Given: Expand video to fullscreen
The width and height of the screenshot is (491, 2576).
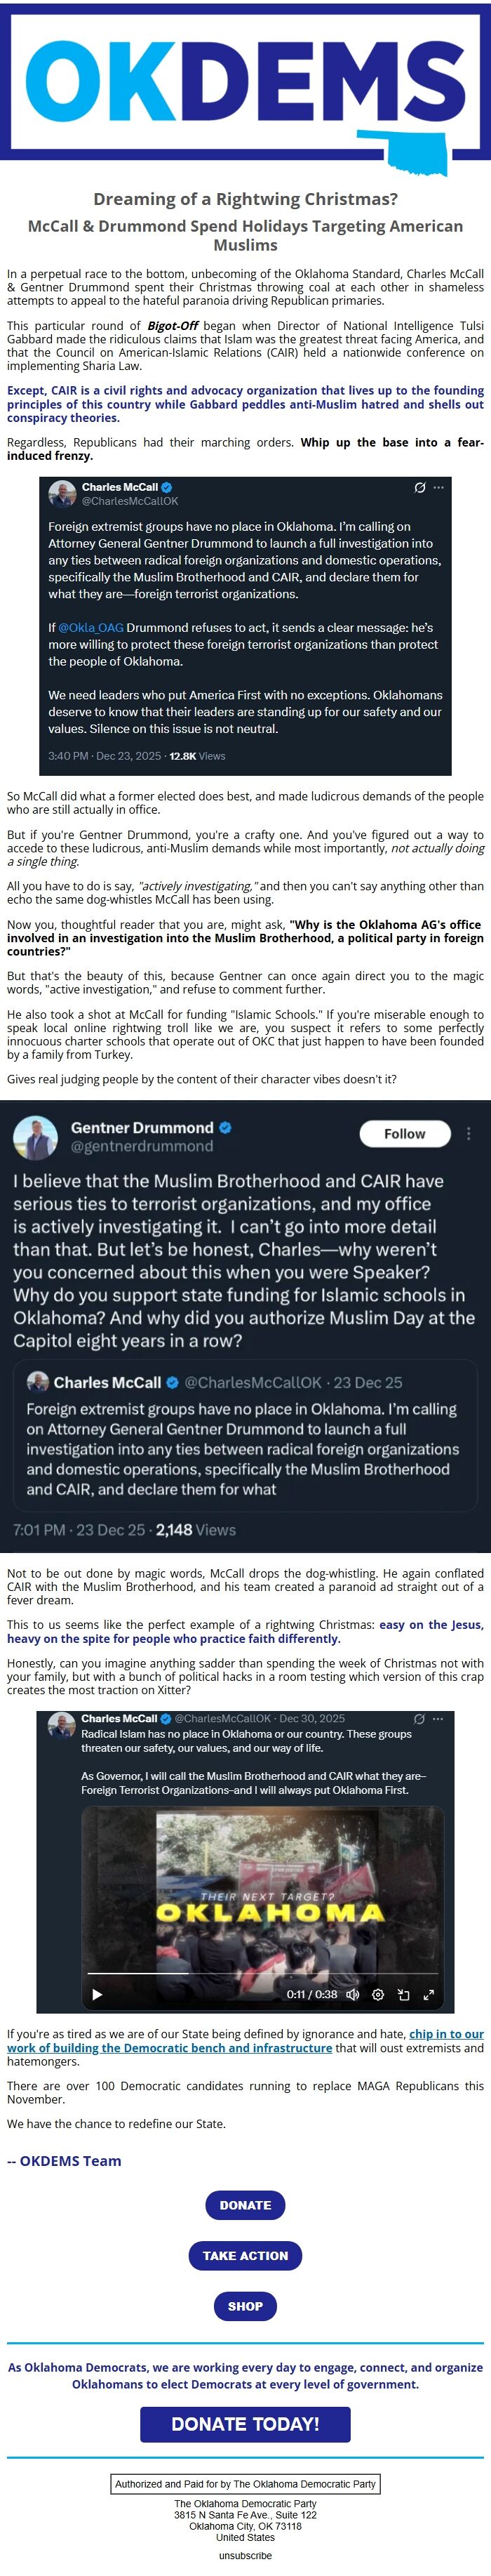Looking at the screenshot, I should coord(428,1994).
